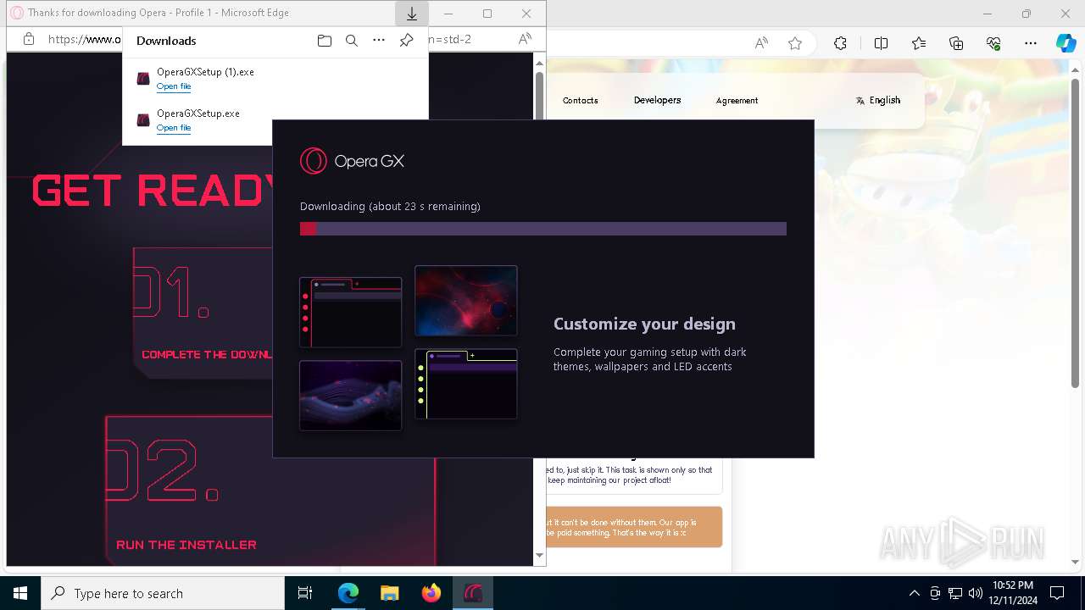Click the OperaGXSetup.exe file icon
Screen dimensions: 1085x610
(143, 120)
